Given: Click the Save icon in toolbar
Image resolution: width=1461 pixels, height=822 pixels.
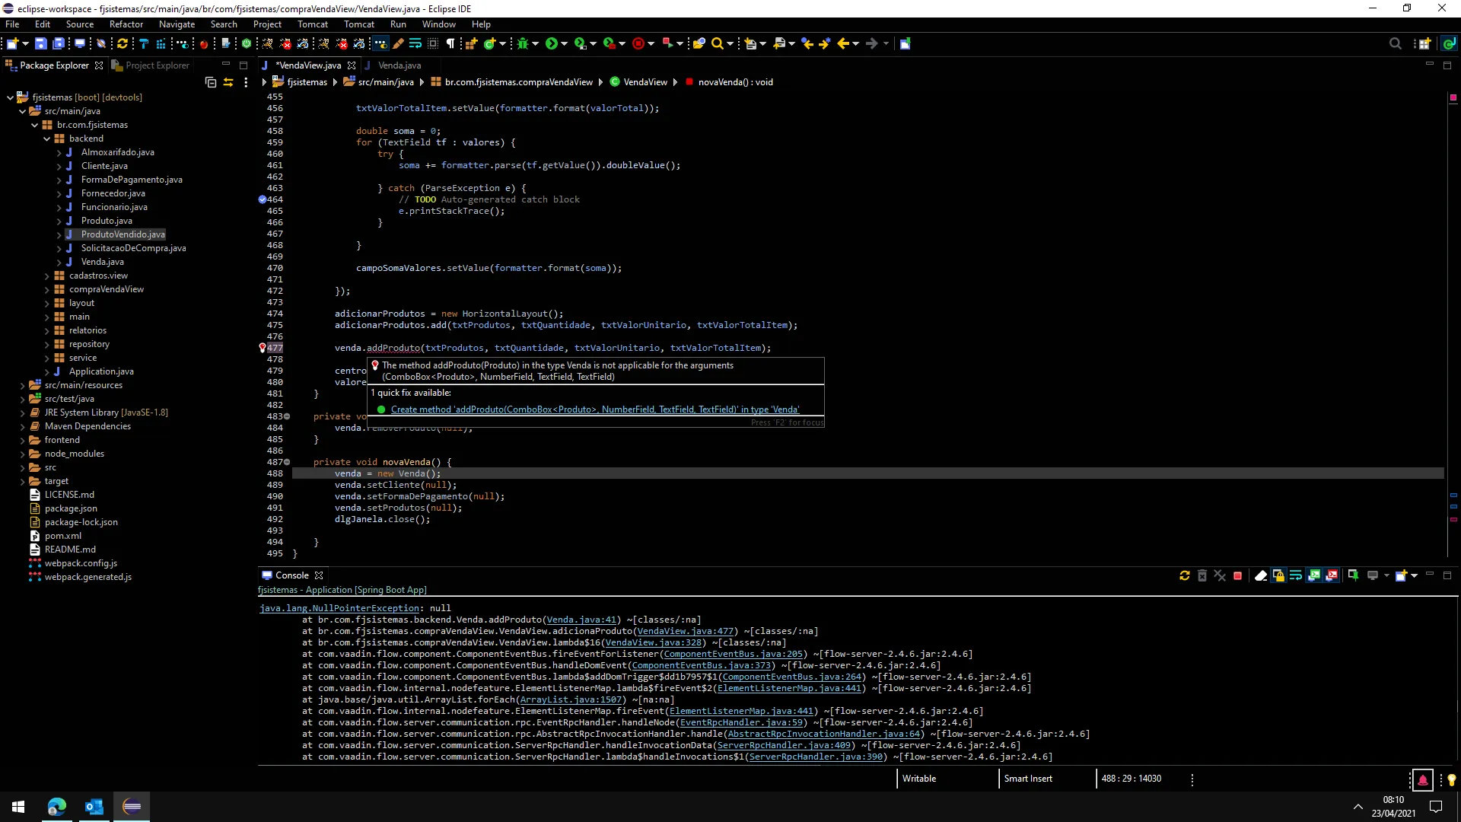Looking at the screenshot, I should 41,43.
